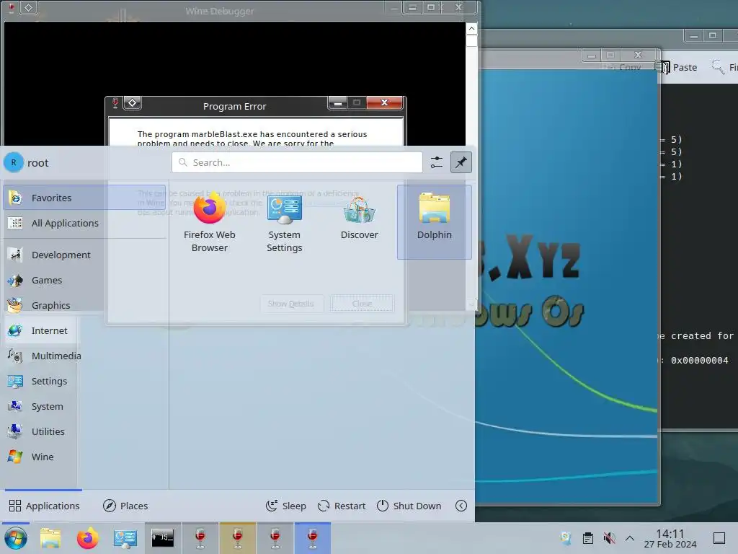Click Wine Debugger scroll up arrow
The image size is (738, 554).
471,29
